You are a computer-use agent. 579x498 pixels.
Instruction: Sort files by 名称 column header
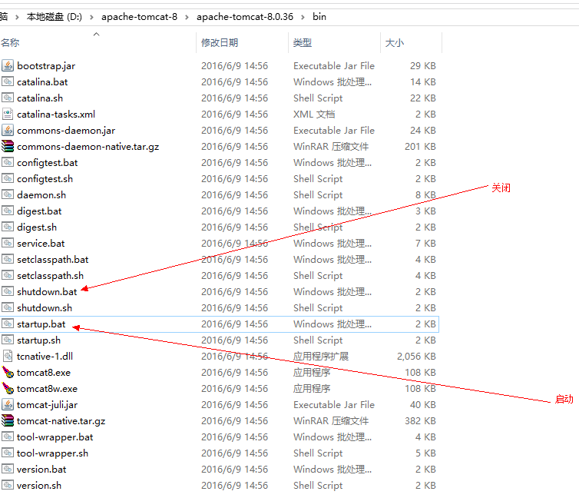pos(10,43)
